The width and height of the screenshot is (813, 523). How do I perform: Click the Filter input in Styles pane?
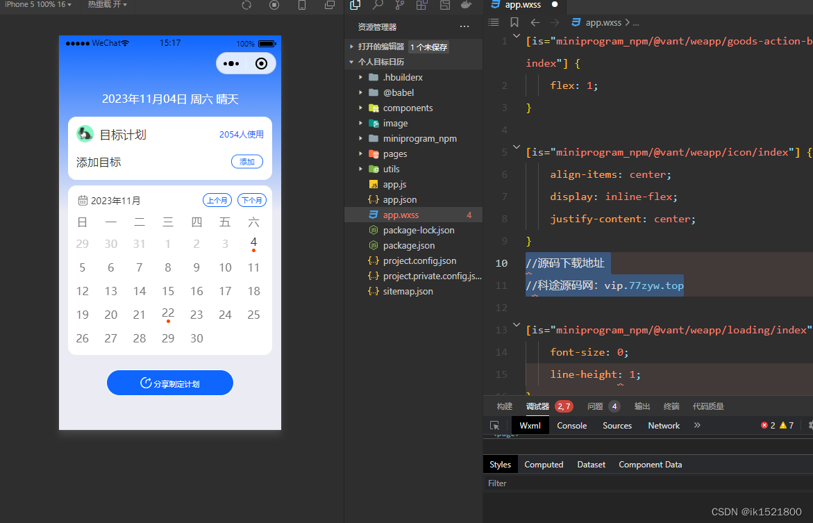[x=648, y=483]
